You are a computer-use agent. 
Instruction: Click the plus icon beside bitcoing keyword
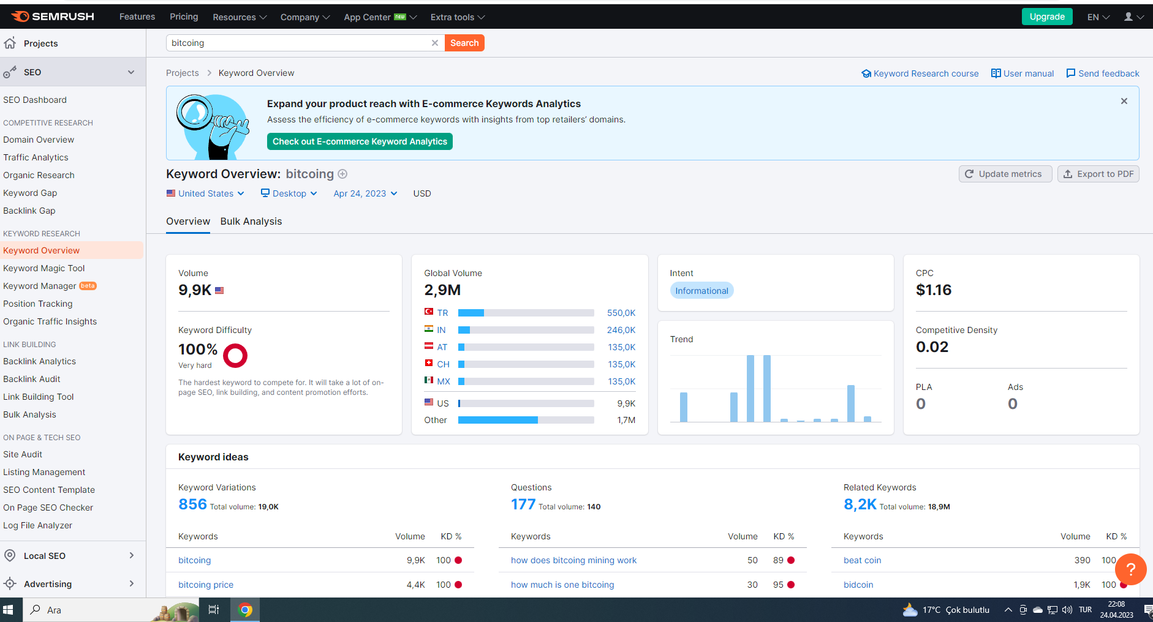pyautogui.click(x=342, y=174)
